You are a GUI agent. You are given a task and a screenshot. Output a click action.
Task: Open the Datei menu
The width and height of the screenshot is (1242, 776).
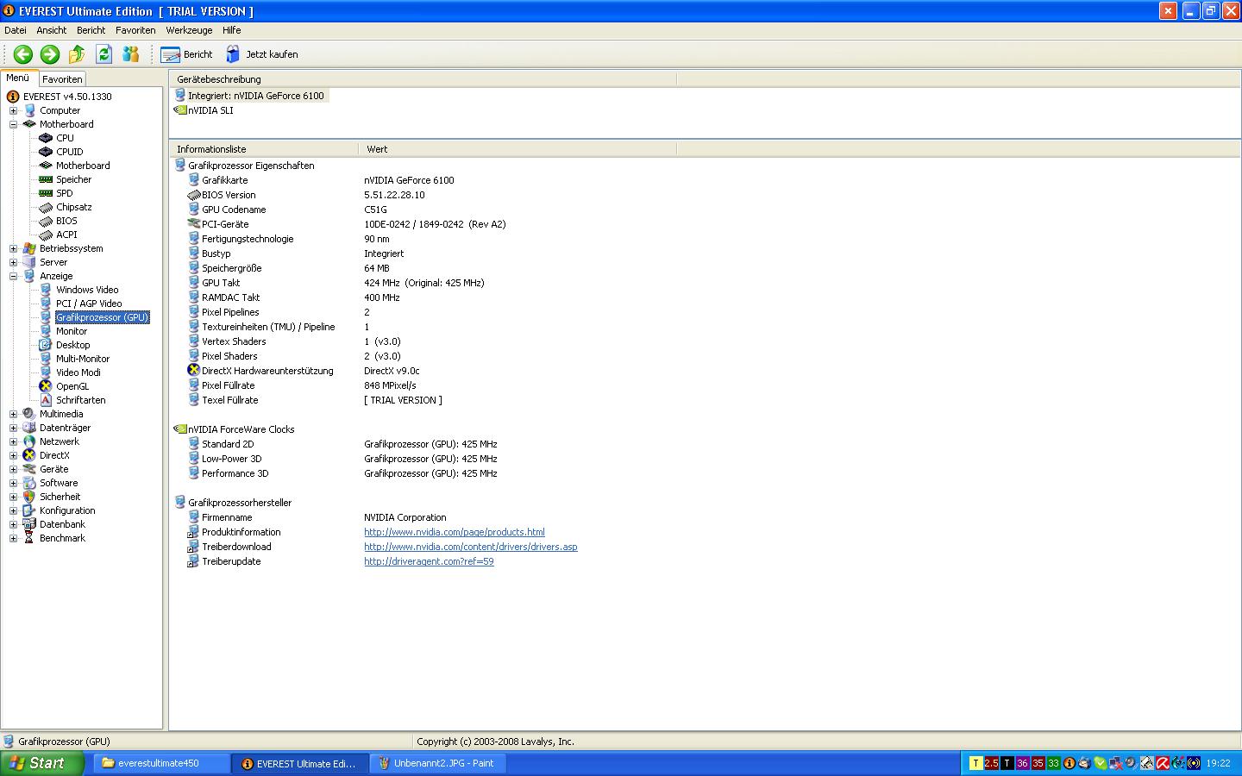tap(16, 30)
